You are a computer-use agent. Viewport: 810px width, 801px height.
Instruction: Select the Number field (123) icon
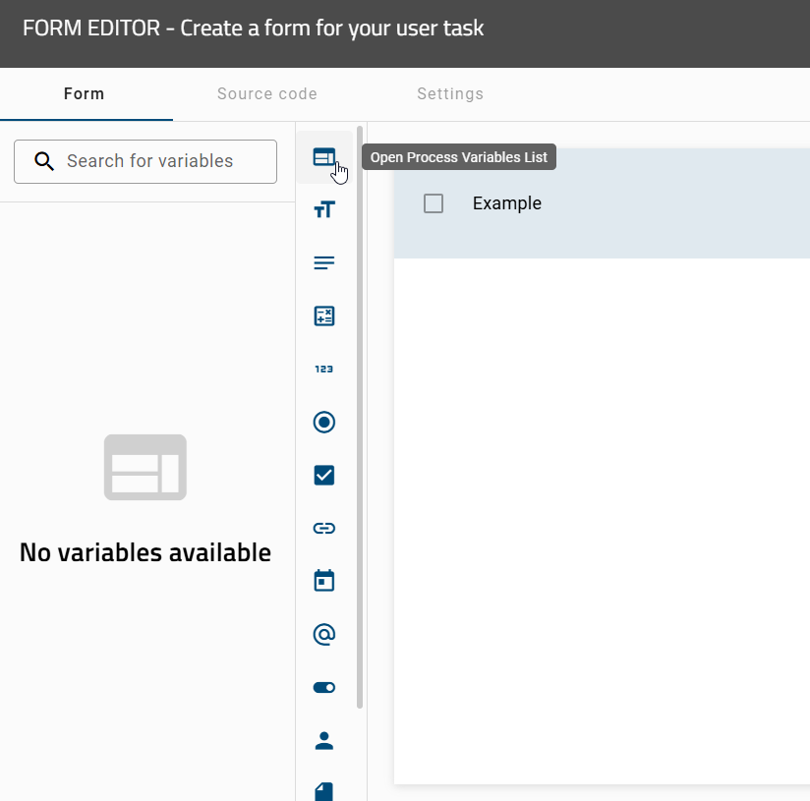tap(324, 369)
